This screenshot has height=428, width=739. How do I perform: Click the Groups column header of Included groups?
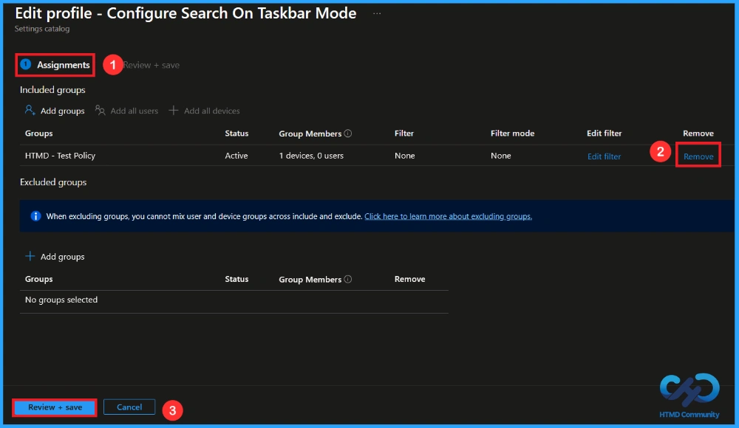point(38,134)
